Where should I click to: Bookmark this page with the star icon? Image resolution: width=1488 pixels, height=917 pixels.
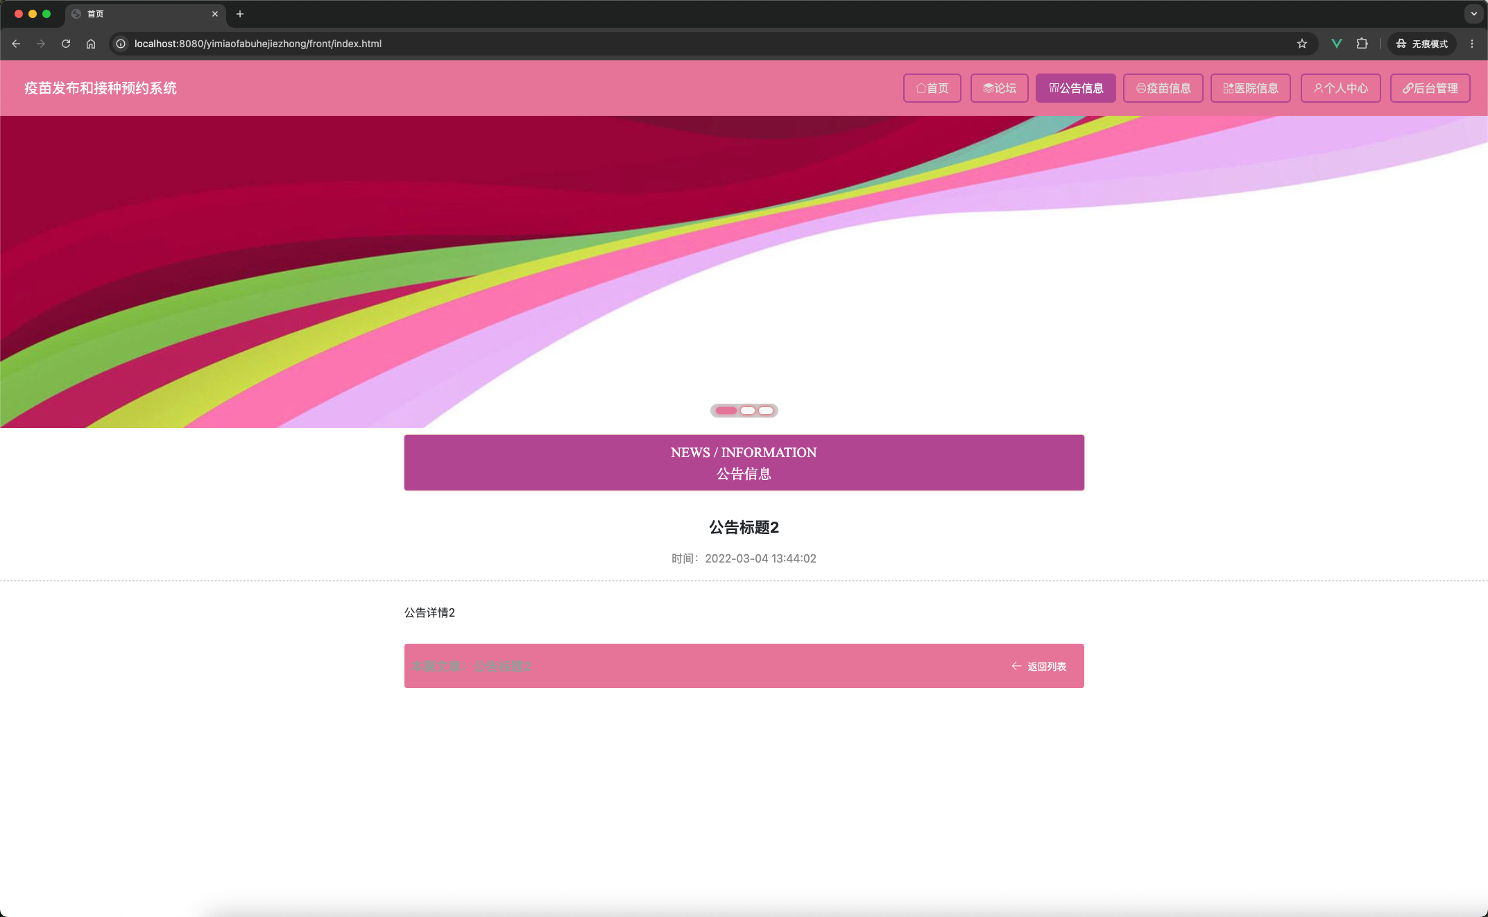tap(1302, 44)
